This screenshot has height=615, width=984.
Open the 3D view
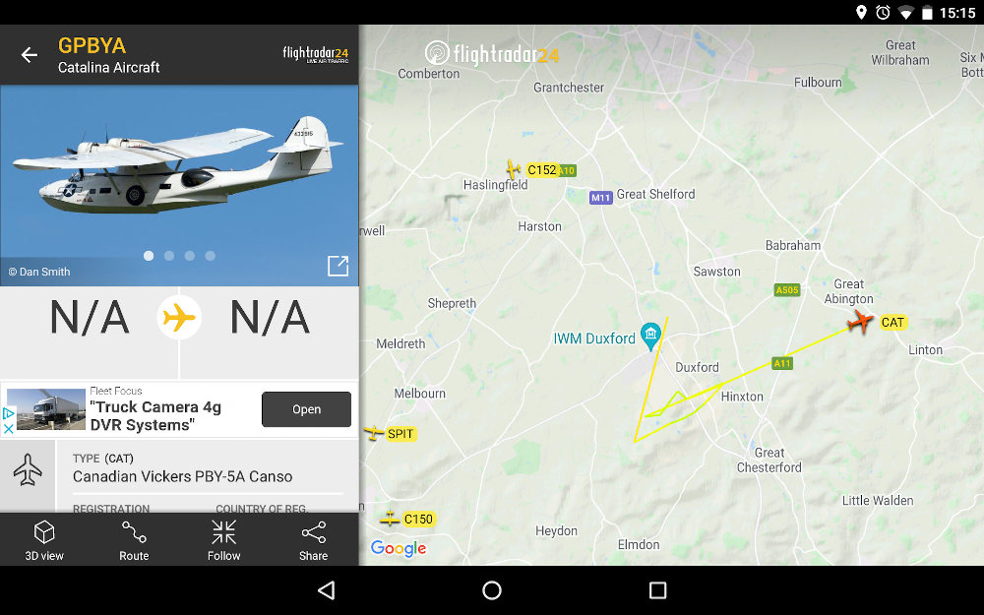point(44,540)
